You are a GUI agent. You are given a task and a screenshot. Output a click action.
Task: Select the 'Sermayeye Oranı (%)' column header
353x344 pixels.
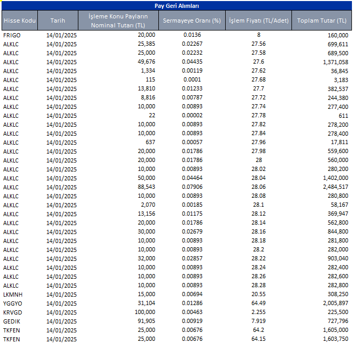190,21
